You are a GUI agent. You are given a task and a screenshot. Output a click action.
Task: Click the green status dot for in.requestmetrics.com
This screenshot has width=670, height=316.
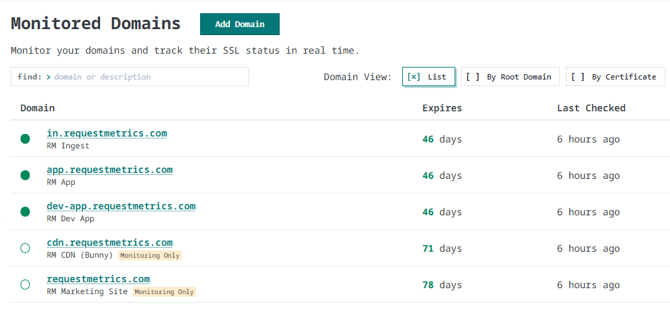click(25, 138)
